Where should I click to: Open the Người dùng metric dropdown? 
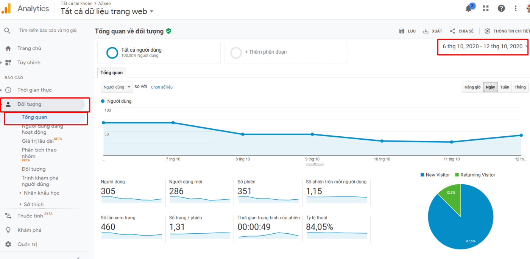117,87
